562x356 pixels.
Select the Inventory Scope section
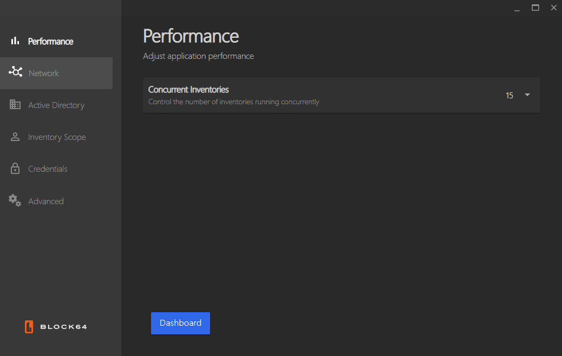(57, 137)
